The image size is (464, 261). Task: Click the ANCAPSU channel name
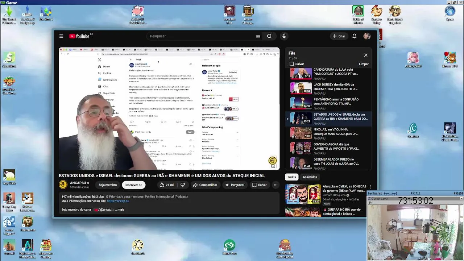[78, 183]
